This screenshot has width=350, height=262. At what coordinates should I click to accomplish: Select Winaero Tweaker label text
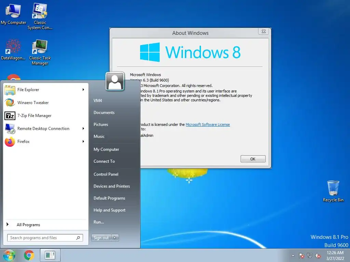33,103
